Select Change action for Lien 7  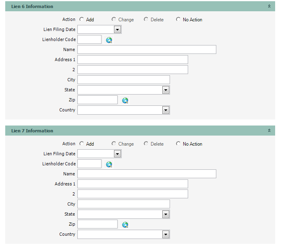114,144
